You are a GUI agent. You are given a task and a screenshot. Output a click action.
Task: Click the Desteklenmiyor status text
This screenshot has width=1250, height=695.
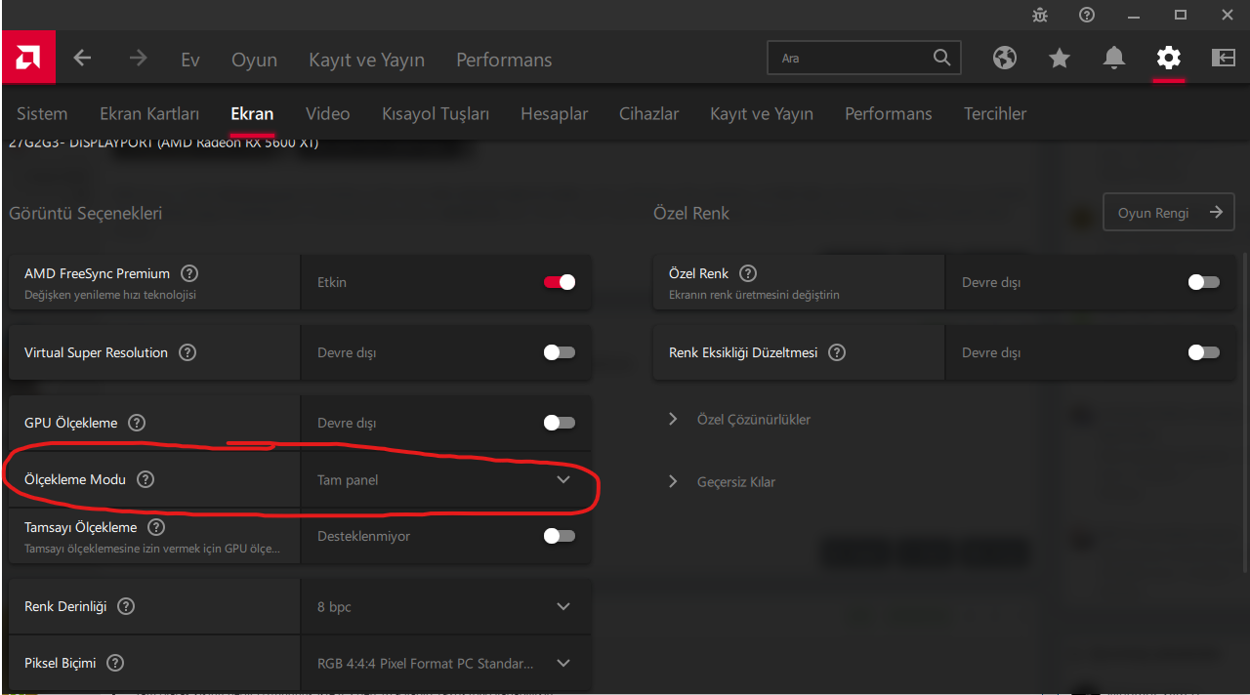pyautogui.click(x=364, y=536)
